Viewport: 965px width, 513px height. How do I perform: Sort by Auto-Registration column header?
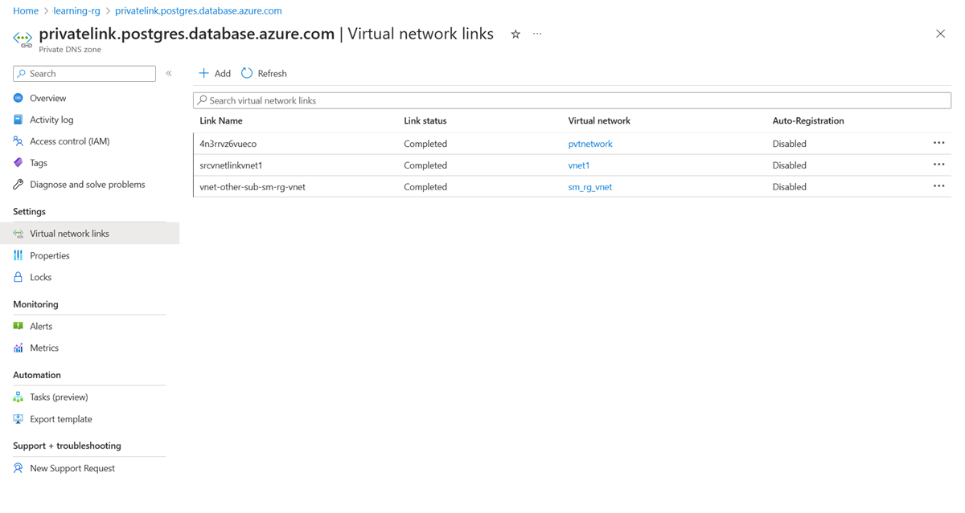808,120
